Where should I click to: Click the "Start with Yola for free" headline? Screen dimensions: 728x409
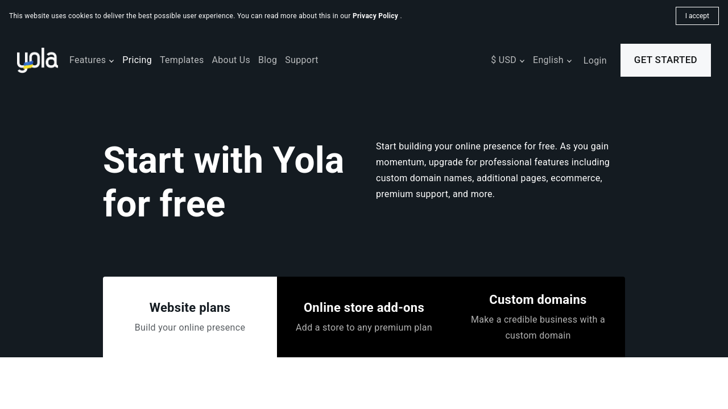[x=224, y=182]
